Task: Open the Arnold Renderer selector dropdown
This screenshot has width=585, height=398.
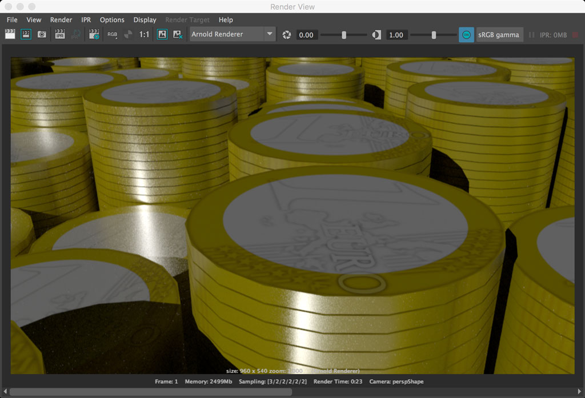Action: tap(271, 34)
